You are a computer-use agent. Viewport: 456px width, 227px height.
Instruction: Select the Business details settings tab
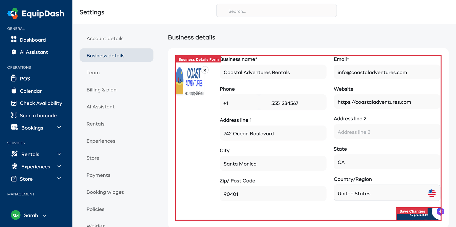click(x=117, y=55)
